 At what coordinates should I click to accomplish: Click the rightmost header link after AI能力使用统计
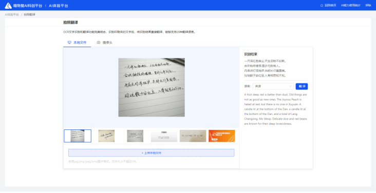[368, 6]
